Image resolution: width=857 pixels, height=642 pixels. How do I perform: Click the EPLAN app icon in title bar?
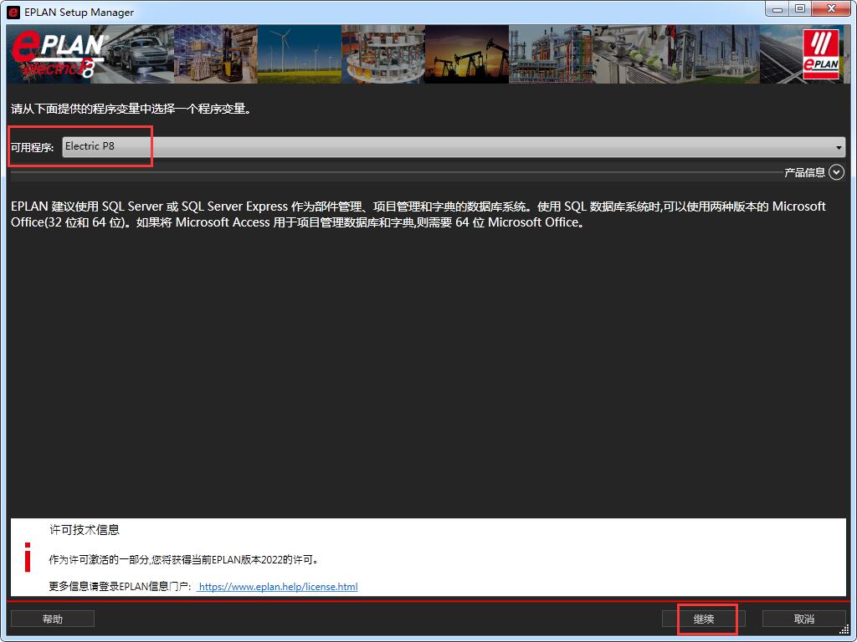[13, 12]
